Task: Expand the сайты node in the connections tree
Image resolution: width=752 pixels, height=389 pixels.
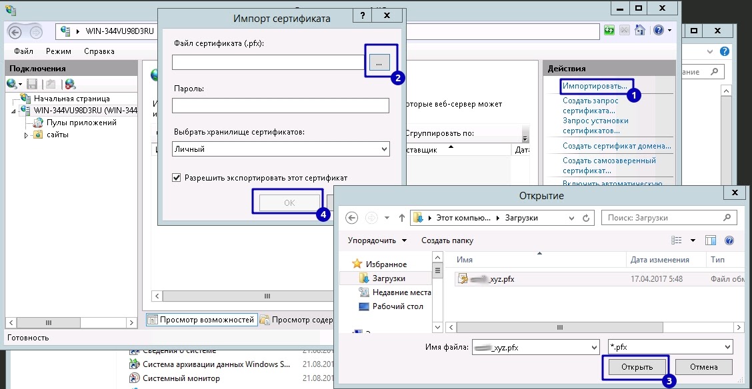Action: pos(26,135)
